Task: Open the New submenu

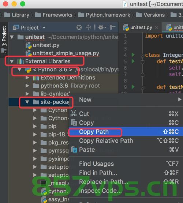Action: 126,100
